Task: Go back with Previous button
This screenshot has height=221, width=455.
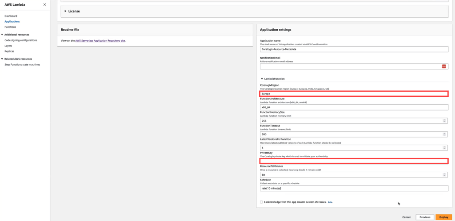Action: pos(425,217)
